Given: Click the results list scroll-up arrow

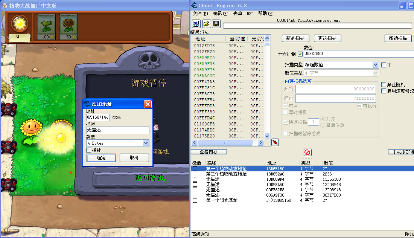Looking at the screenshot, I should pyautogui.click(x=267, y=38).
